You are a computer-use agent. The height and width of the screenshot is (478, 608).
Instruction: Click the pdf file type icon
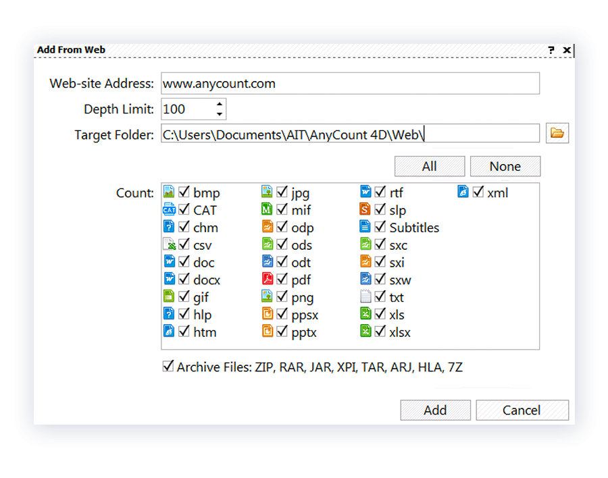[x=267, y=280]
